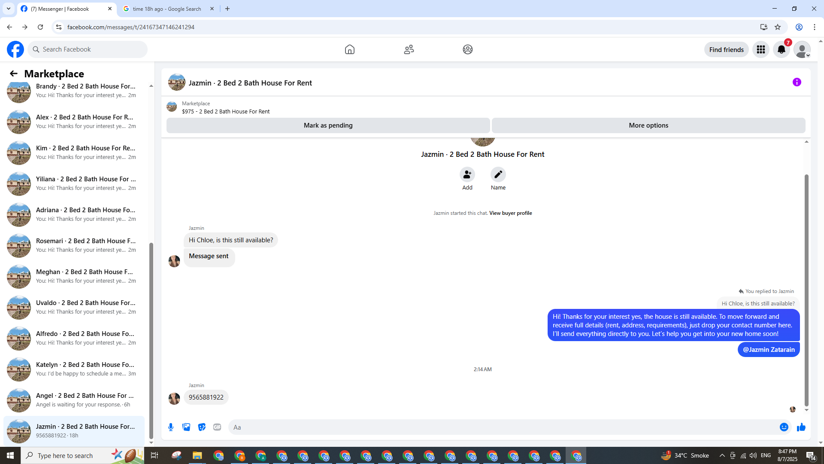Bookmark this page with star
Image resolution: width=824 pixels, height=464 pixels.
pos(778,27)
